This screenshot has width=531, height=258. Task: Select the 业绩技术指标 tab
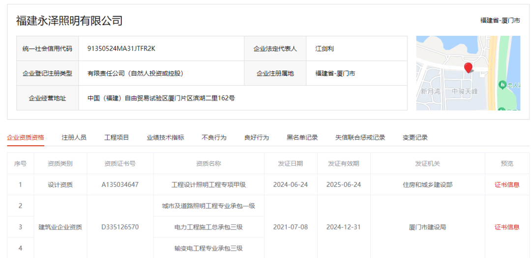tap(165, 137)
